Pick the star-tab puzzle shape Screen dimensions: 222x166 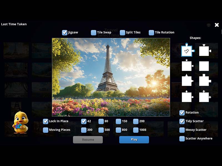(186, 66)
